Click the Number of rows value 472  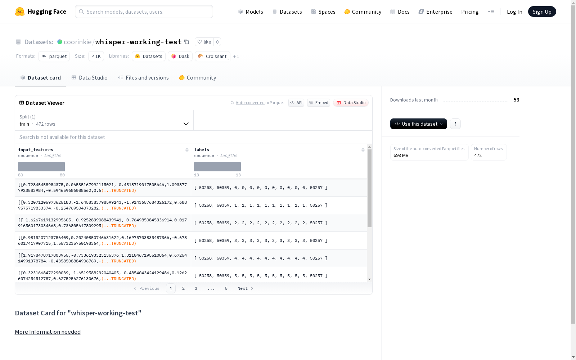pos(478,155)
